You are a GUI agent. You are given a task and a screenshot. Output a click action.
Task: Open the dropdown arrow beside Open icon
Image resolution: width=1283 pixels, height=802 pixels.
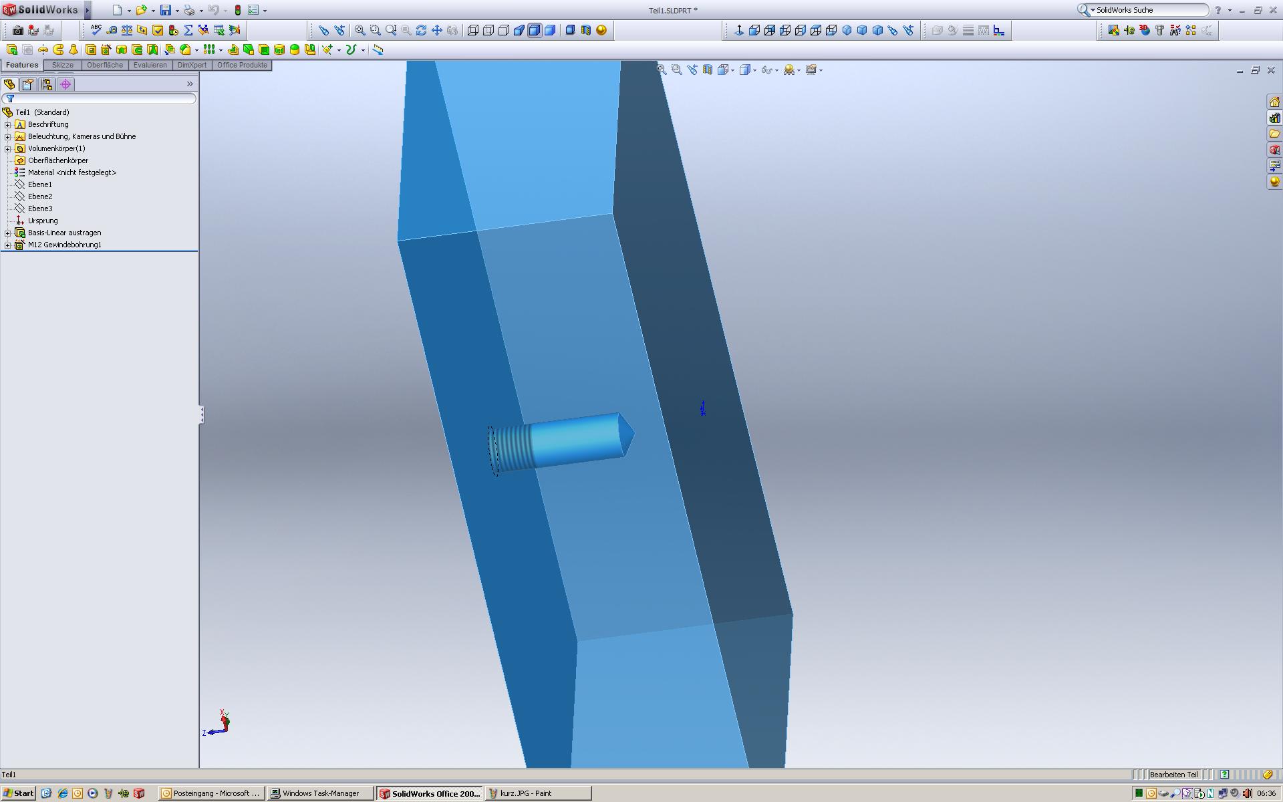tap(153, 11)
